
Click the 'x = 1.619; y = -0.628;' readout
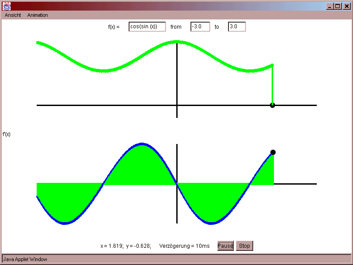tap(126, 246)
